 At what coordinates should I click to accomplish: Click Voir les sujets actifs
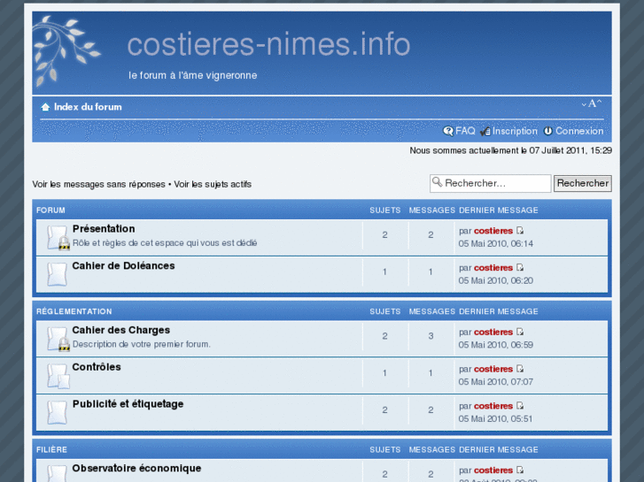tap(213, 184)
